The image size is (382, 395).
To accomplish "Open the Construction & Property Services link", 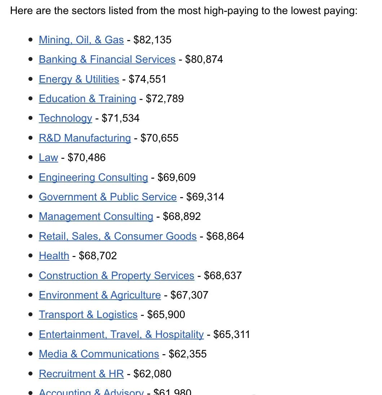I will coord(116,275).
